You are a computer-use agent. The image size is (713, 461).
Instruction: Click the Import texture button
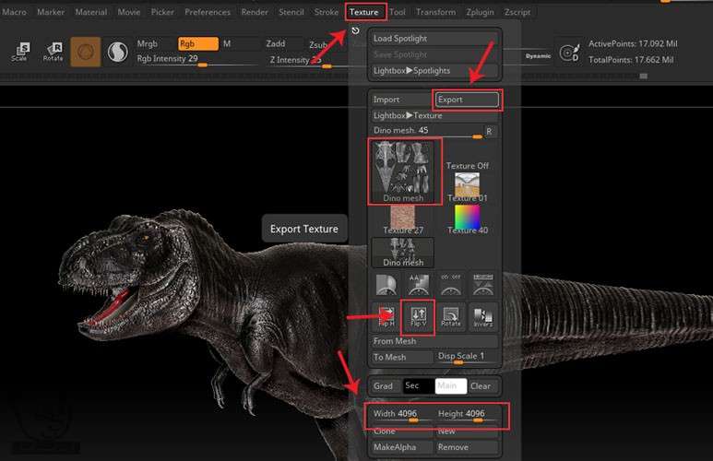(400, 100)
